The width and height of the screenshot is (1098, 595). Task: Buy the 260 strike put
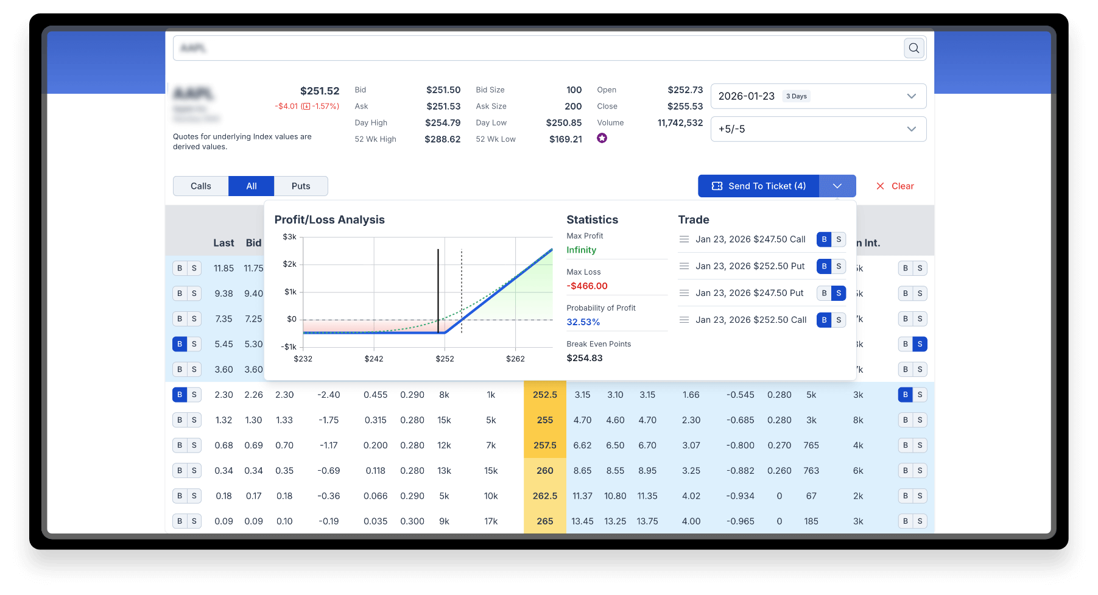pos(906,471)
